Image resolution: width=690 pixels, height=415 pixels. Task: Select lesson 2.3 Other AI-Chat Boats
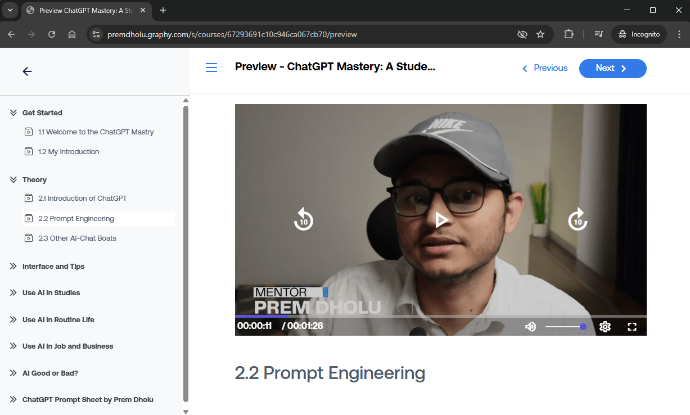(x=77, y=238)
